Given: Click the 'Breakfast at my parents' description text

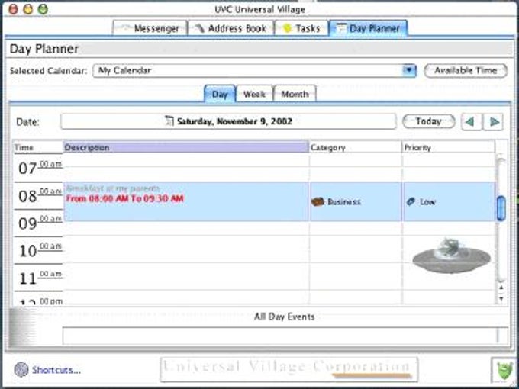Looking at the screenshot, I should click(113, 188).
